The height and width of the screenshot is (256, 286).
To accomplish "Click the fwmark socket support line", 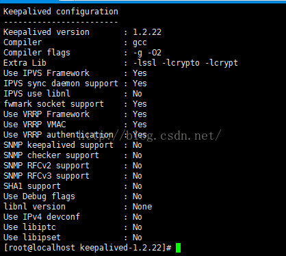I will [75, 104].
